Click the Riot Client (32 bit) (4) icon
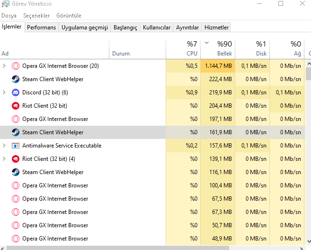The image size is (311, 250). click(x=15, y=159)
